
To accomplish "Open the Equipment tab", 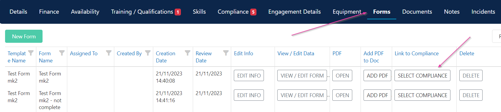I will (347, 12).
